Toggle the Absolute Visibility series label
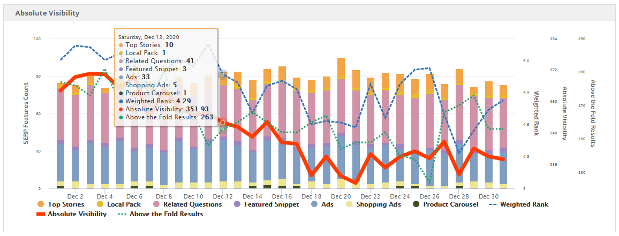The width and height of the screenshot is (619, 236). click(77, 214)
